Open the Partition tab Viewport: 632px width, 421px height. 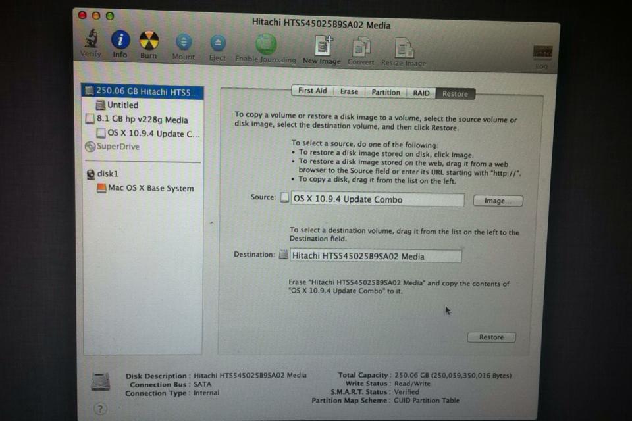386,93
